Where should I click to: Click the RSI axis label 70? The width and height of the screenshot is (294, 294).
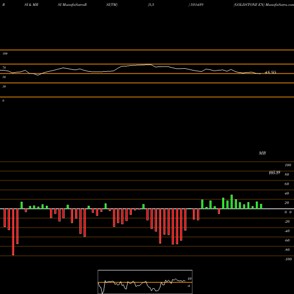pyautogui.click(x=4, y=68)
